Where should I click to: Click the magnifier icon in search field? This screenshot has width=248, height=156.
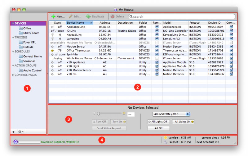pos(131,16)
